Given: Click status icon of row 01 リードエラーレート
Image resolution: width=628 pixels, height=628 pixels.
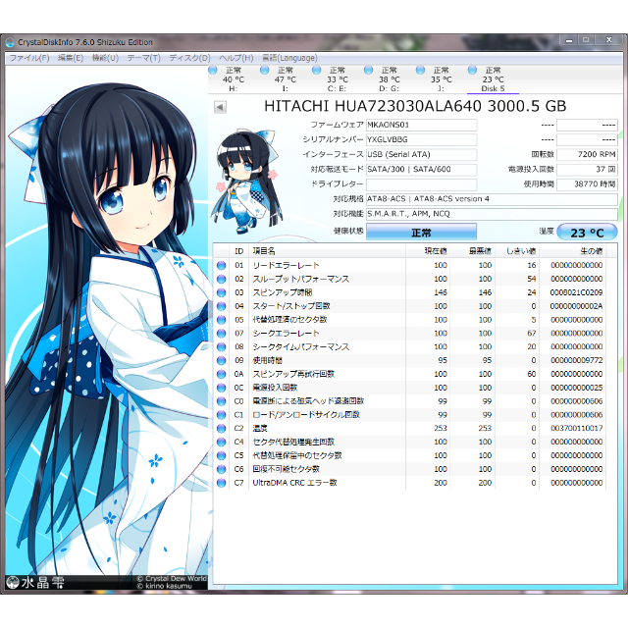Looking at the screenshot, I should coord(221,265).
